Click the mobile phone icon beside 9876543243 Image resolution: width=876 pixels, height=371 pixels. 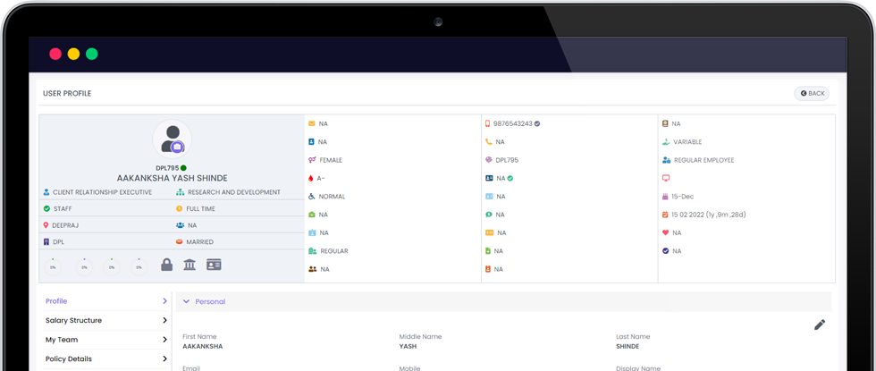tap(488, 124)
